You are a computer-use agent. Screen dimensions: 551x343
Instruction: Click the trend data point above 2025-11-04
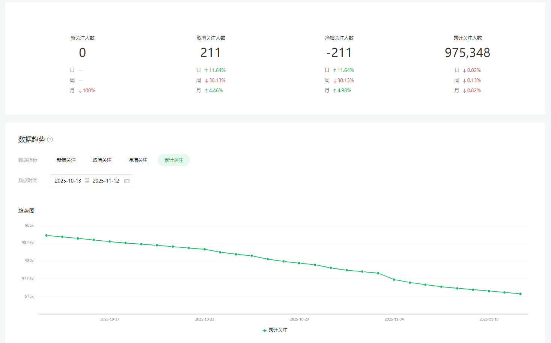(394, 280)
